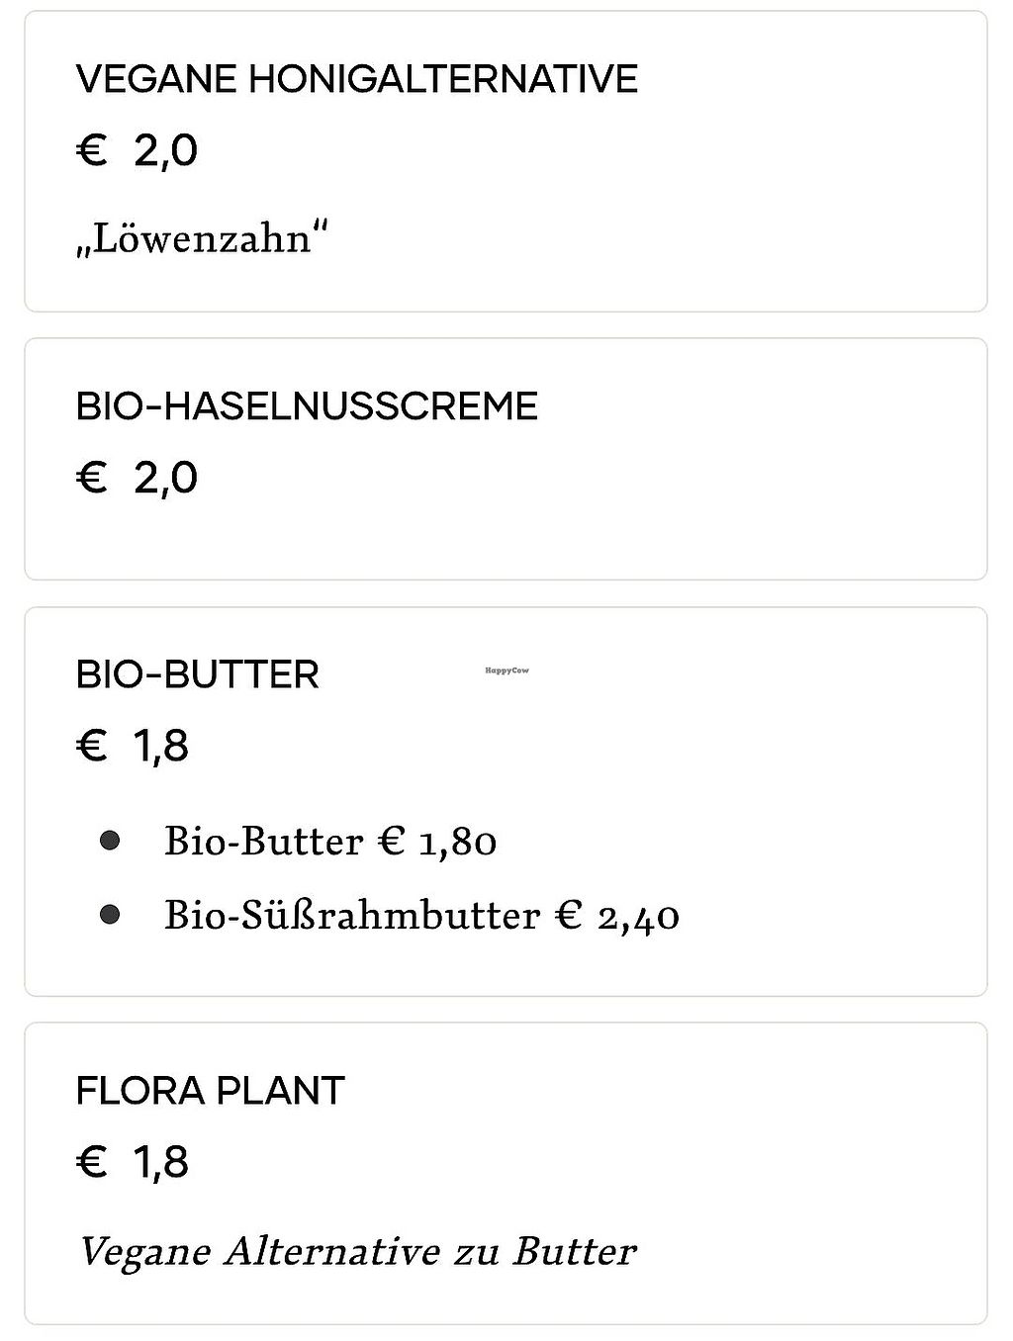
Task: Select the Flora Plant heading
Action: pos(210,1091)
